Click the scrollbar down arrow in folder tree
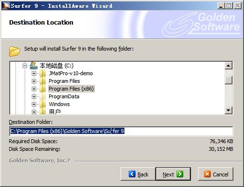 [229, 110]
